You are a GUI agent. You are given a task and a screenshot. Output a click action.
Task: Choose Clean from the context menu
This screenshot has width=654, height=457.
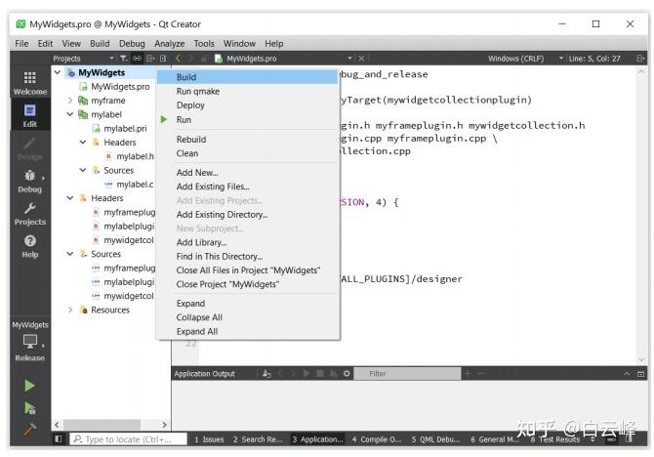pos(248,153)
